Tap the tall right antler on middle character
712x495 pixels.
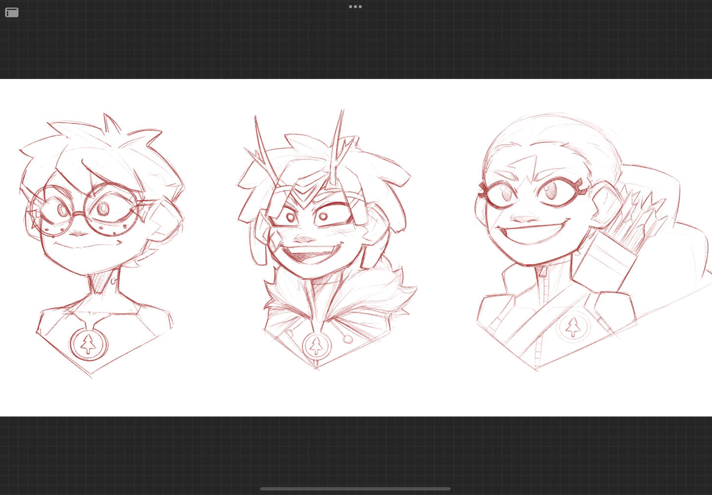(338, 143)
